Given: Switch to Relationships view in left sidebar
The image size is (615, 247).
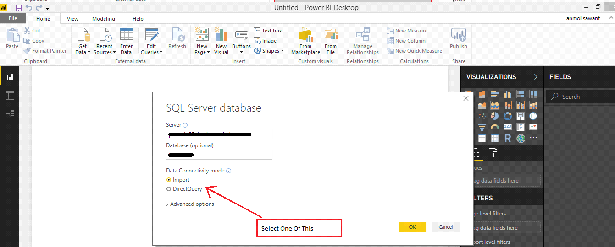Looking at the screenshot, I should pyautogui.click(x=10, y=114).
